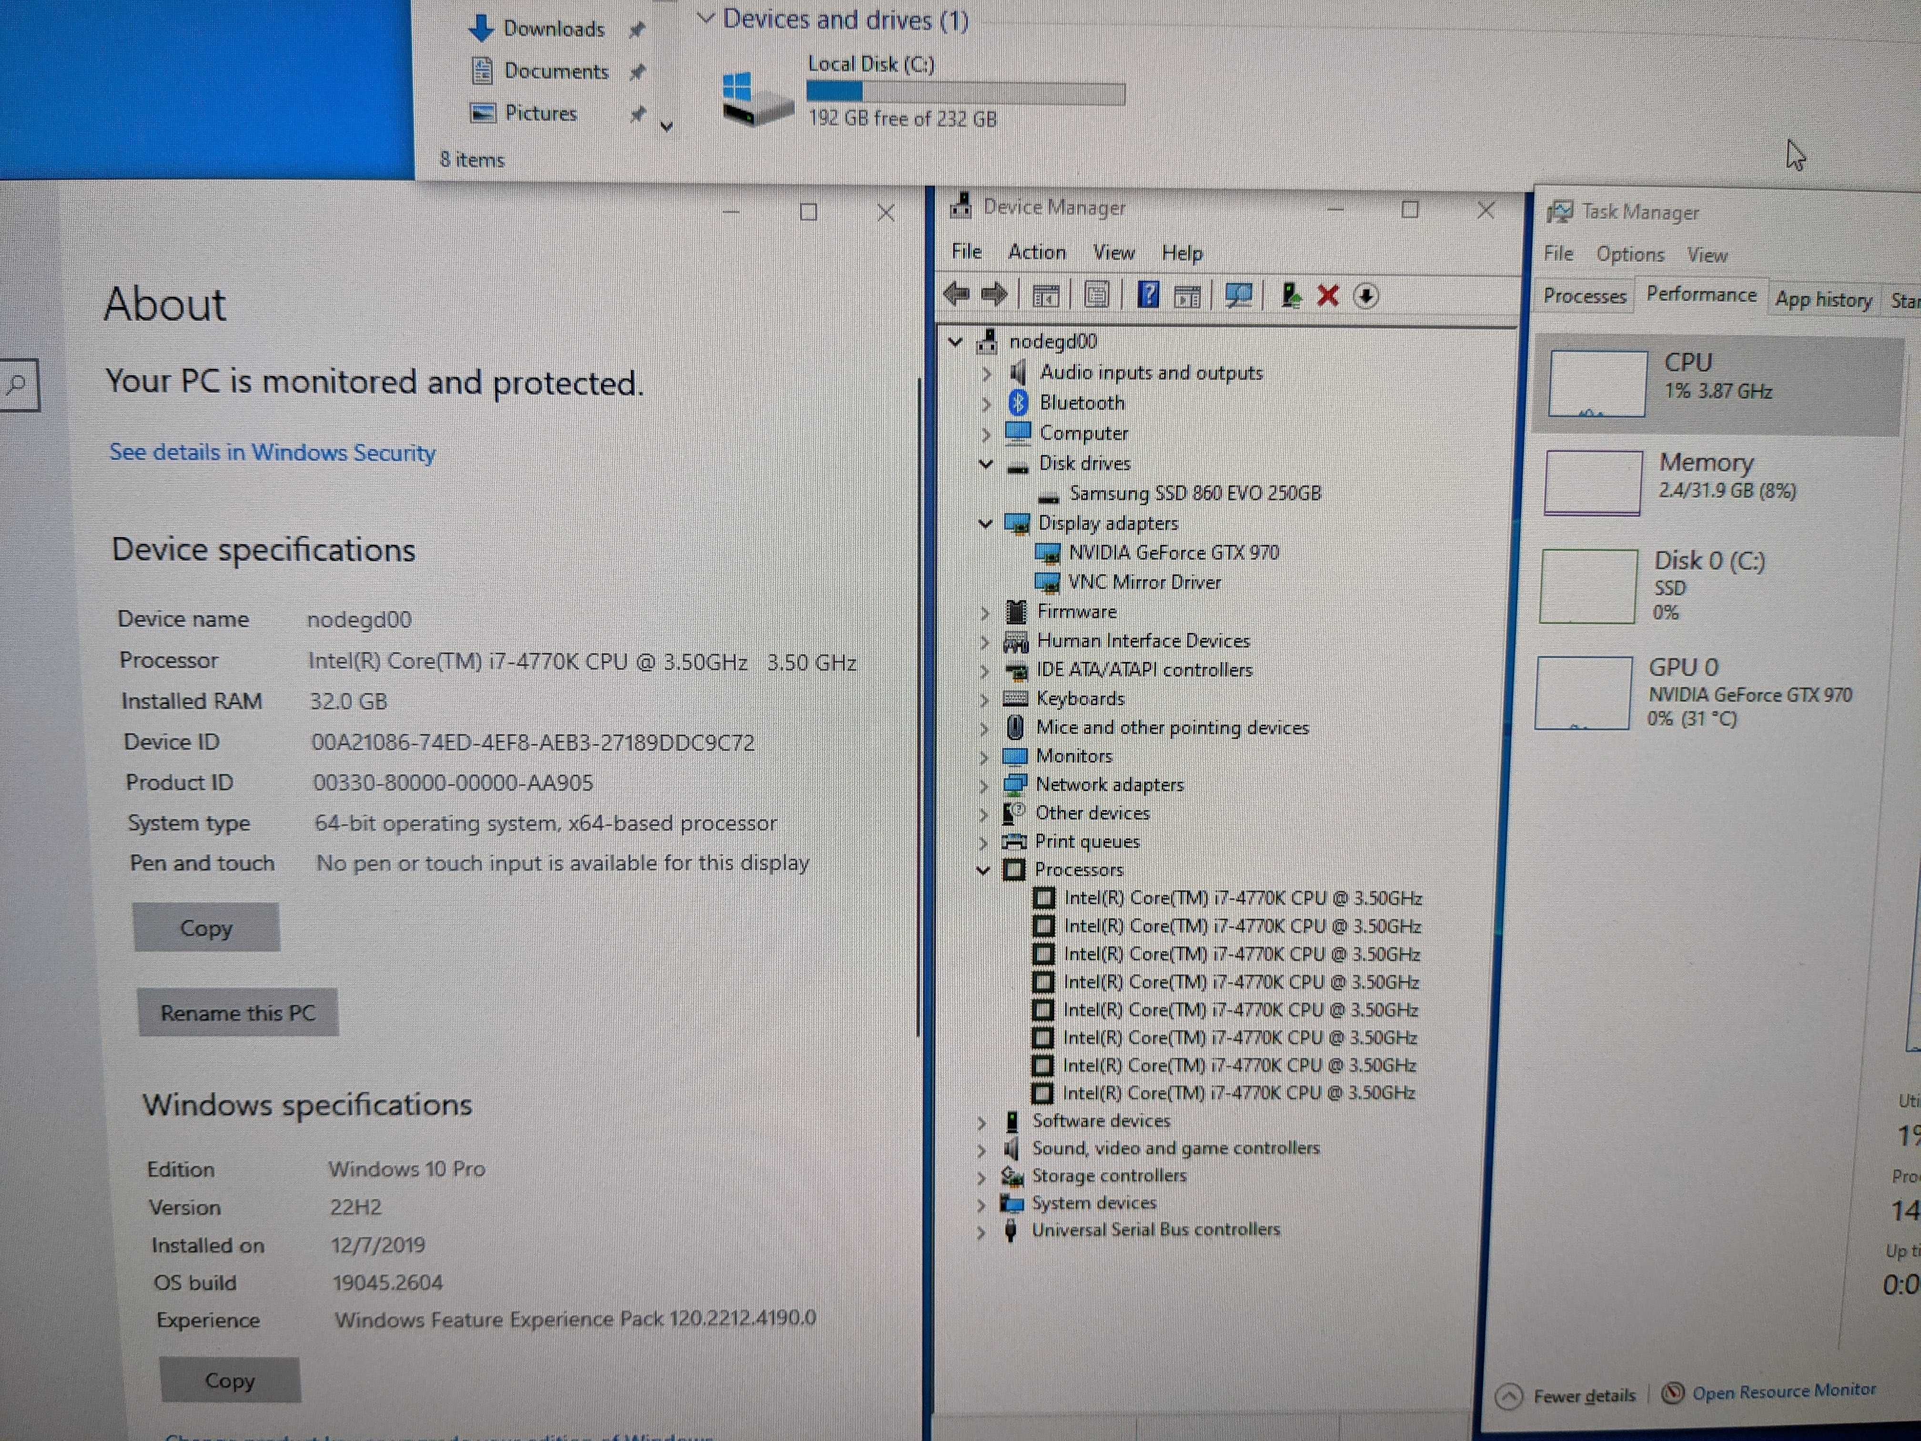Image resolution: width=1921 pixels, height=1441 pixels.
Task: Select Samsung SSD 860 EVO 250GB drive
Action: click(x=1195, y=493)
